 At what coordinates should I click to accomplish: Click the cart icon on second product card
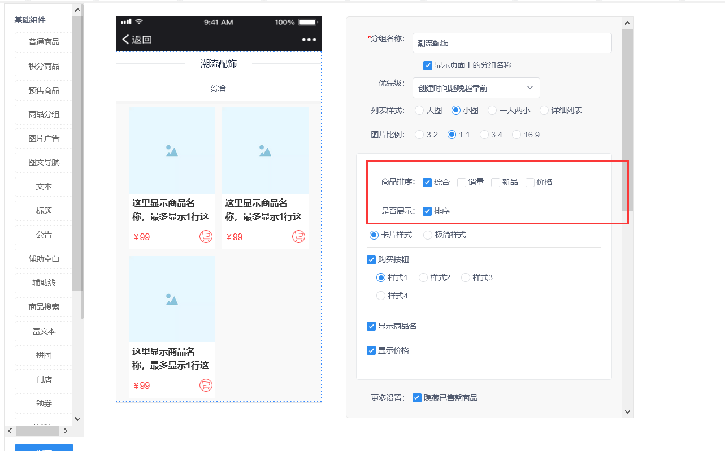tap(298, 237)
